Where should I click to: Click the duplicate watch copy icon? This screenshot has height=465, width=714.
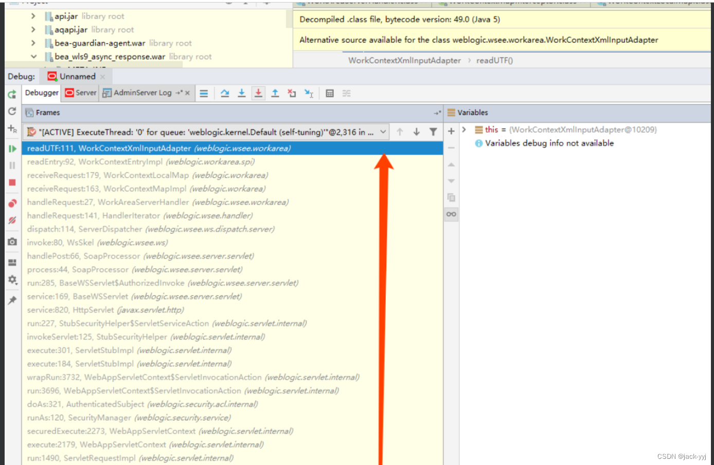(451, 197)
